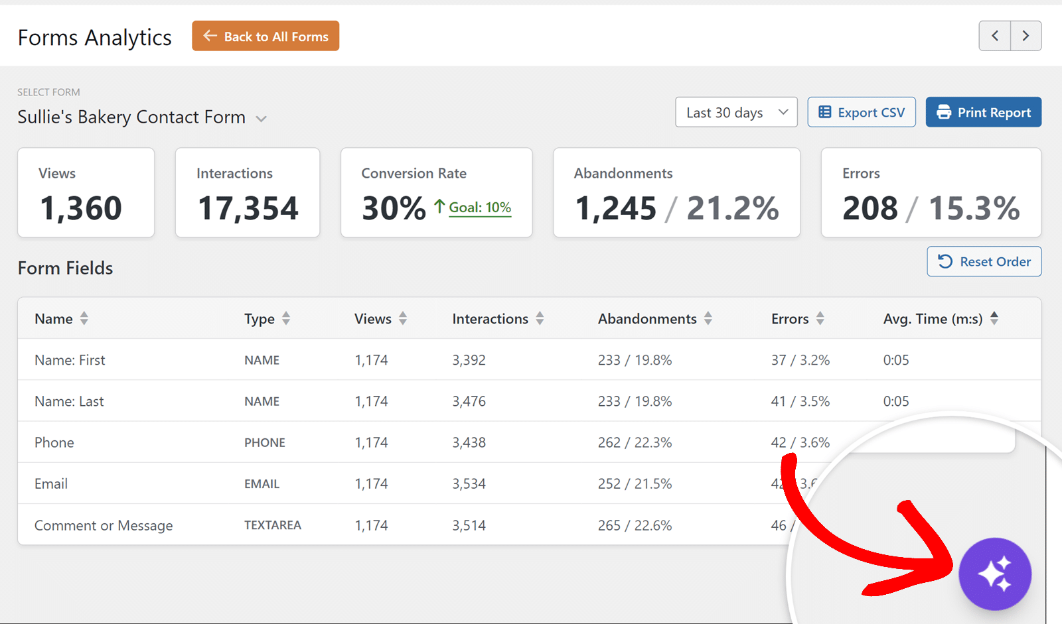The width and height of the screenshot is (1062, 624).
Task: Select the Views summary card showing 1,360
Action: (86, 192)
